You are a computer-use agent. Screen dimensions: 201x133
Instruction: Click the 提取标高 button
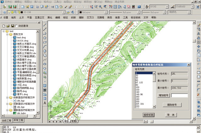[x=148, y=115]
